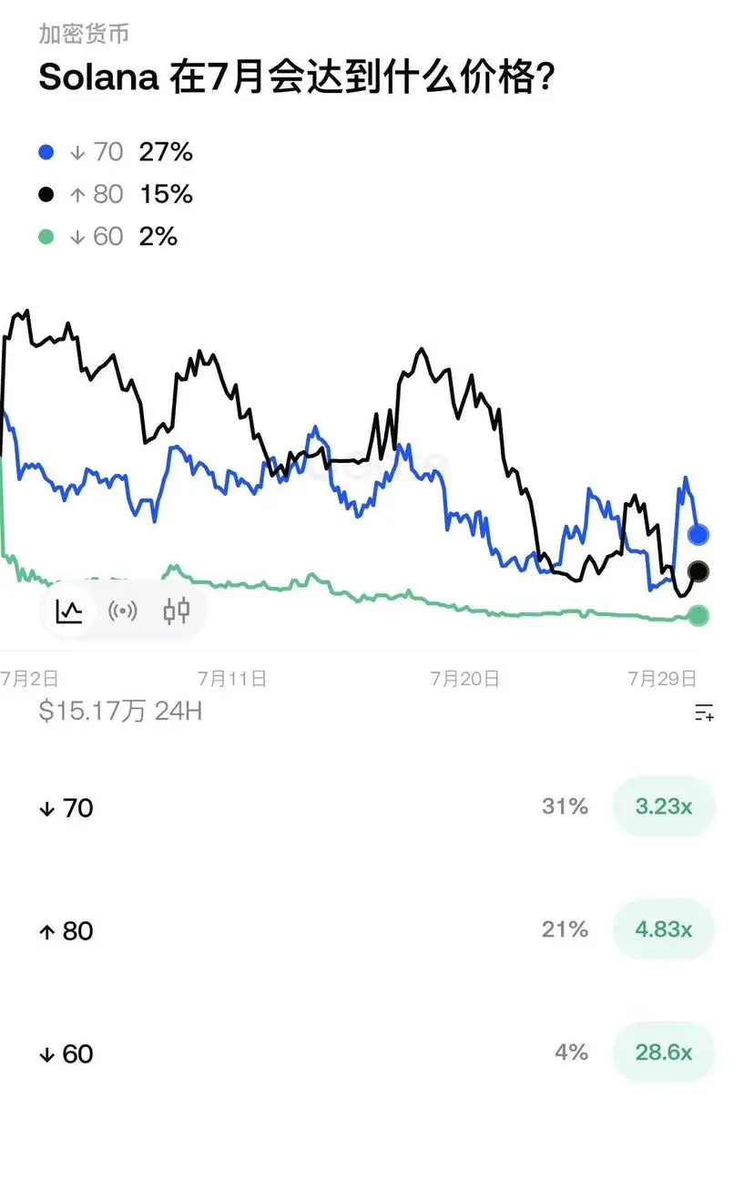Toggle the green ↓60 legend series

[108, 237]
